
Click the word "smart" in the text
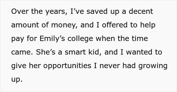[75, 52]
